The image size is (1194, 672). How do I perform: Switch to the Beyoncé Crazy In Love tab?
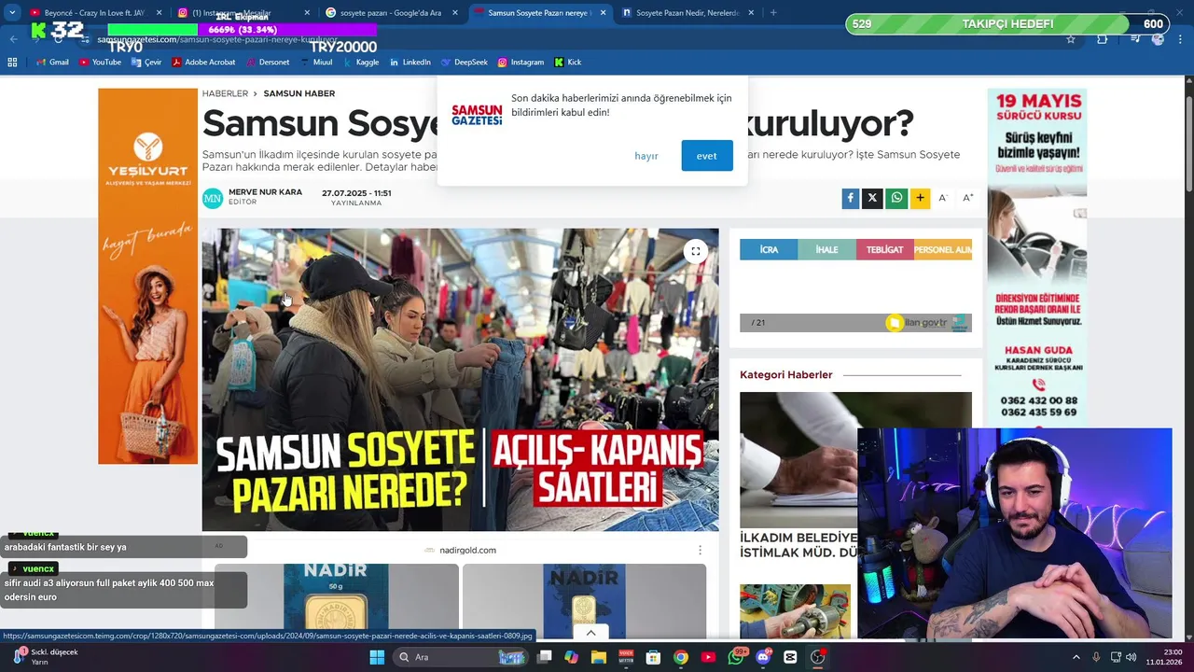pos(93,13)
